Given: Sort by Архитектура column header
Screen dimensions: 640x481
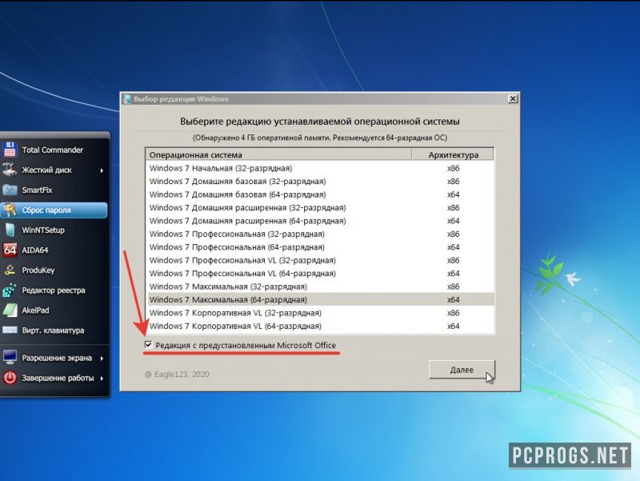Looking at the screenshot, I should click(453, 154).
